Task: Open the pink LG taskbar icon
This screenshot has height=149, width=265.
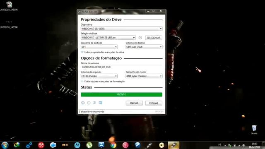Action: pyautogui.click(x=125, y=145)
